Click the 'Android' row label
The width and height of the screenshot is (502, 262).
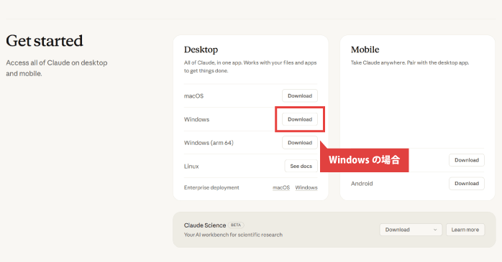pos(362,184)
